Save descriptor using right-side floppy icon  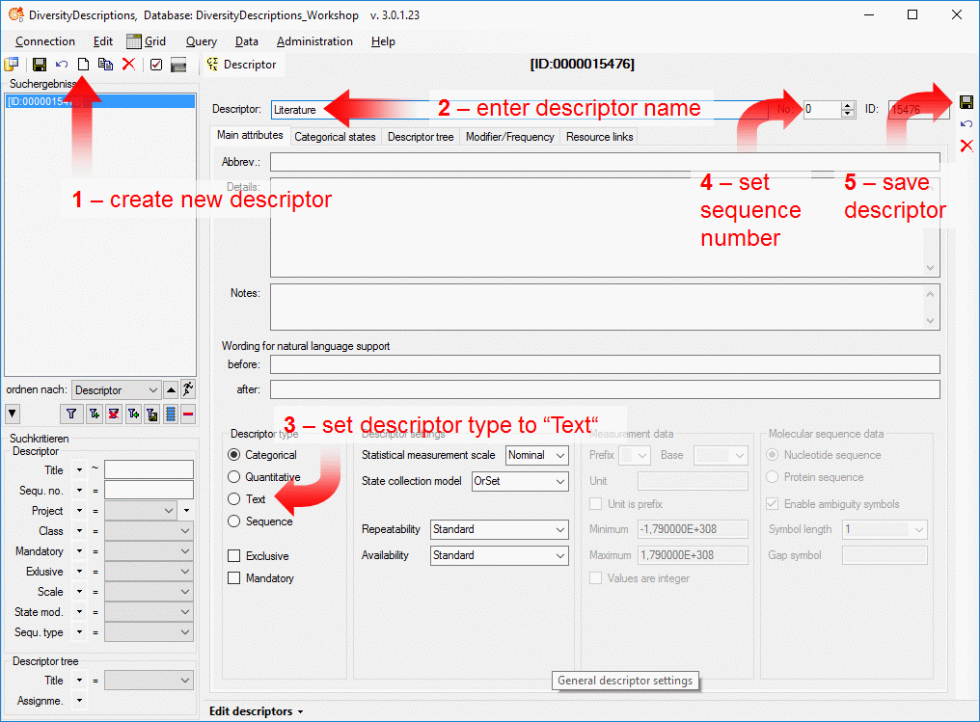point(966,102)
